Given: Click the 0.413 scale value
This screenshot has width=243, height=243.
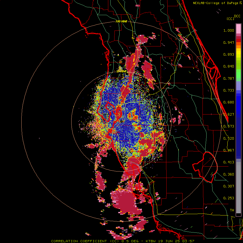Looking at the screenshot, I should (229, 162).
